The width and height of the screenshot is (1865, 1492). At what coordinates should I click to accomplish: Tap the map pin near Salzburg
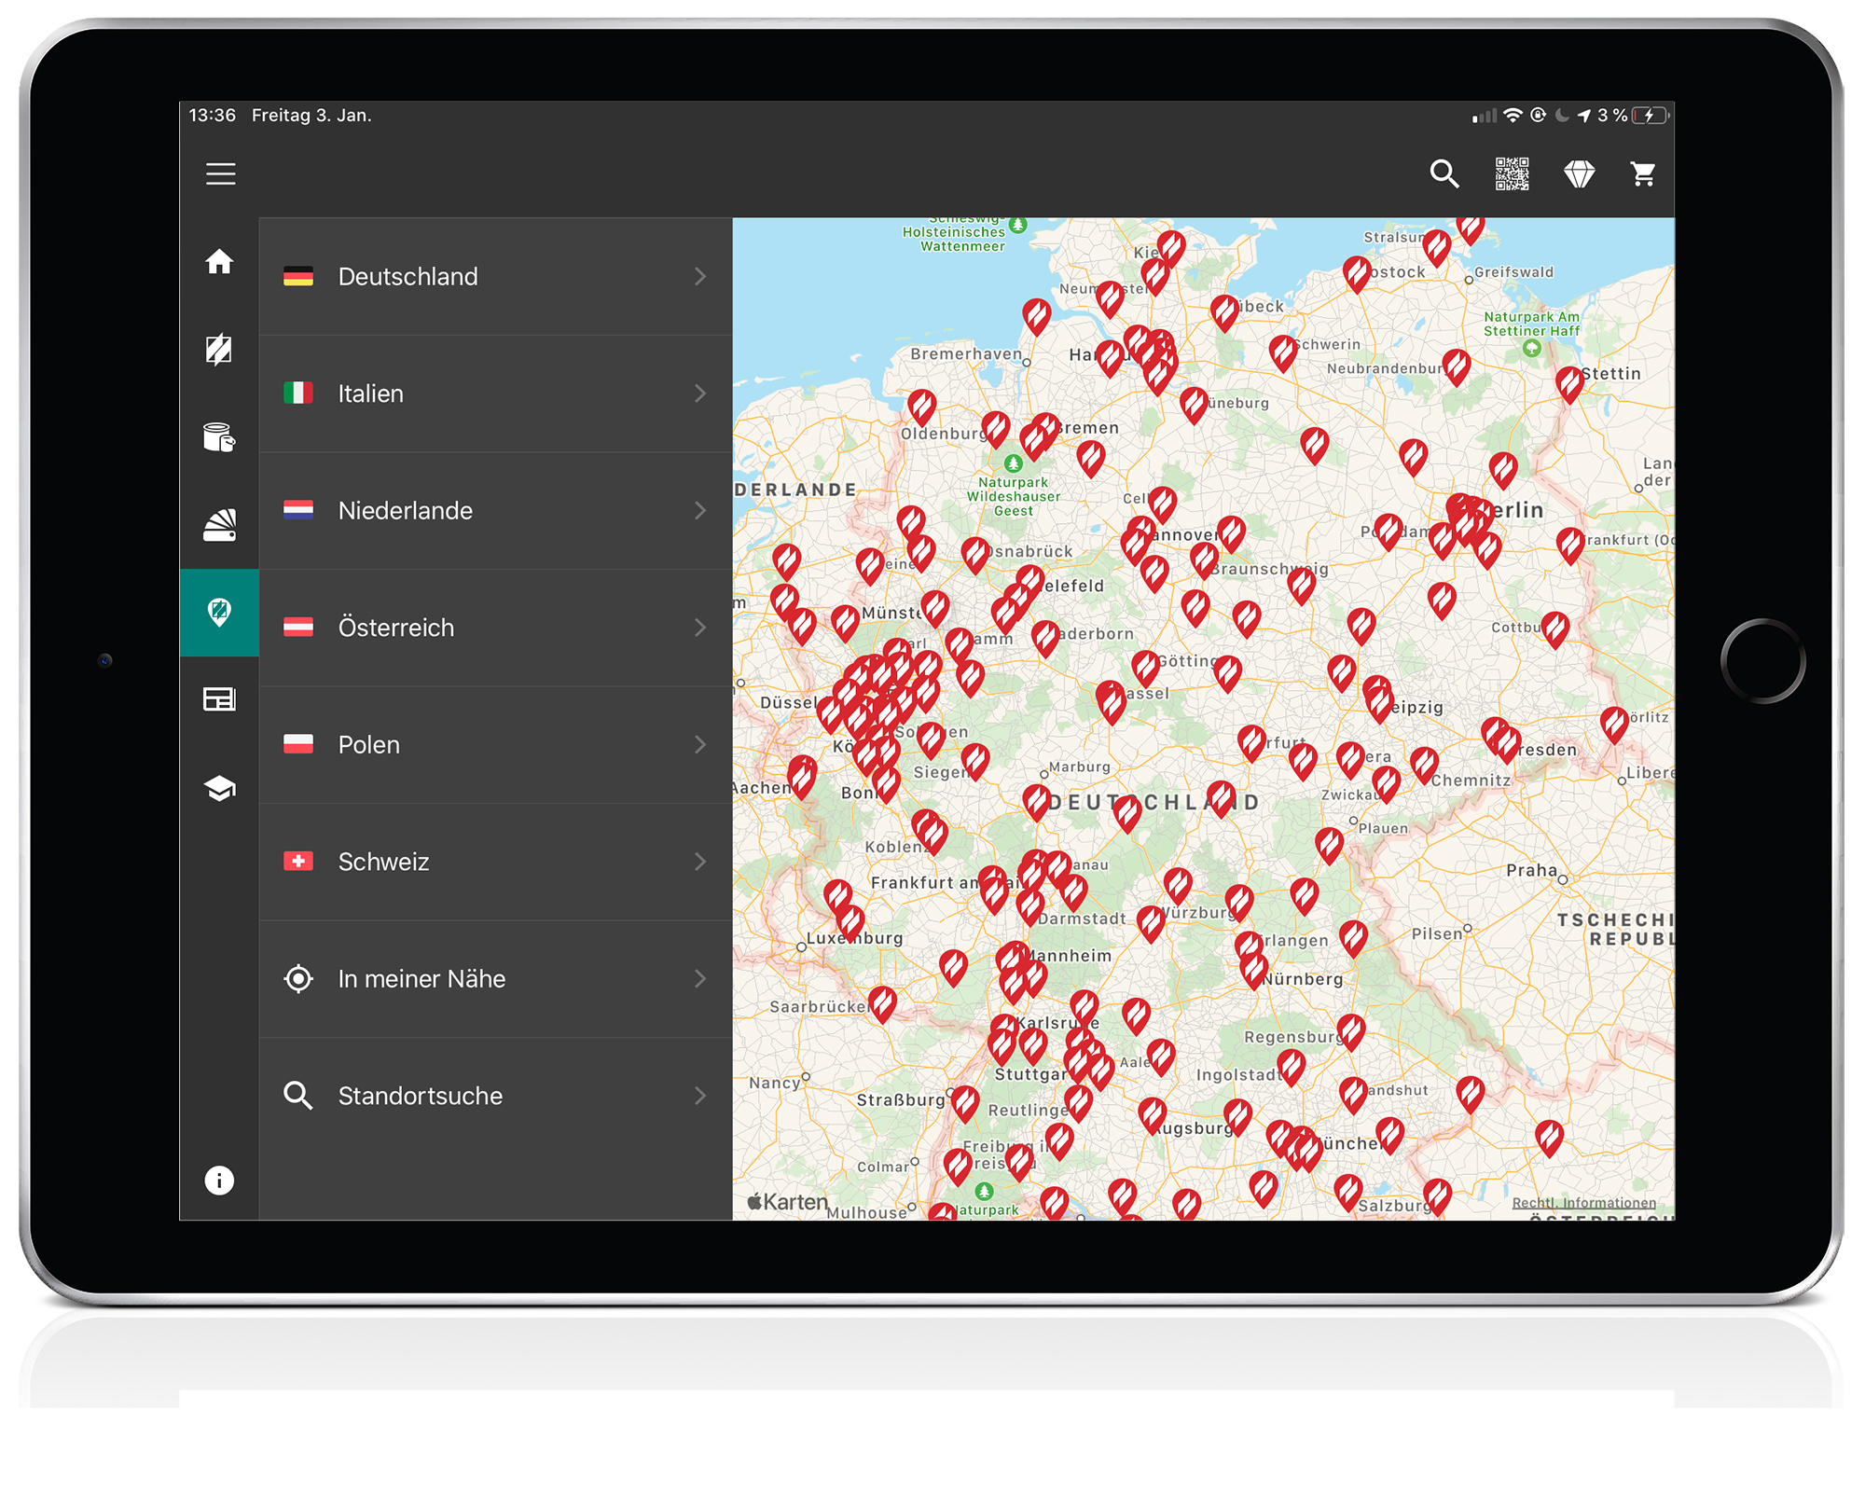[x=1437, y=1196]
